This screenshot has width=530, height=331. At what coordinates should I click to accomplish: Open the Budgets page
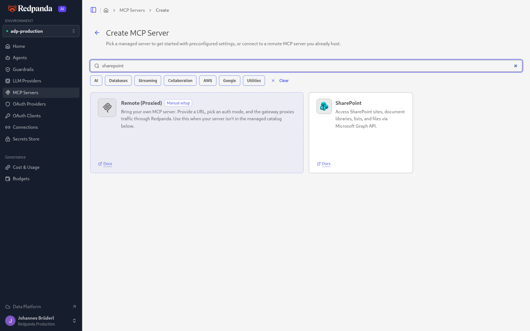(x=41, y=179)
